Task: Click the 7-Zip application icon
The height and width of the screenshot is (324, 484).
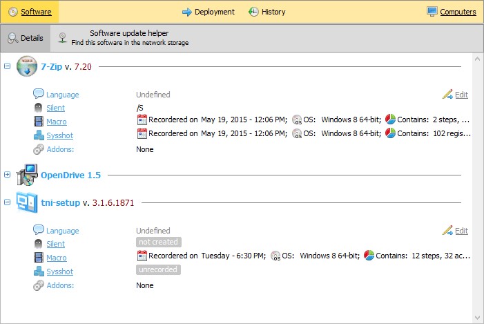Action: point(26,66)
